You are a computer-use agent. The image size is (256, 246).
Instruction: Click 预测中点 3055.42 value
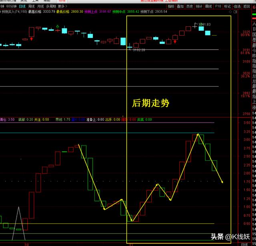pyautogui.click(x=126, y=12)
